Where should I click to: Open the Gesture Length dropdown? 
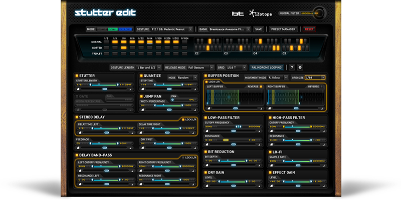149,67
